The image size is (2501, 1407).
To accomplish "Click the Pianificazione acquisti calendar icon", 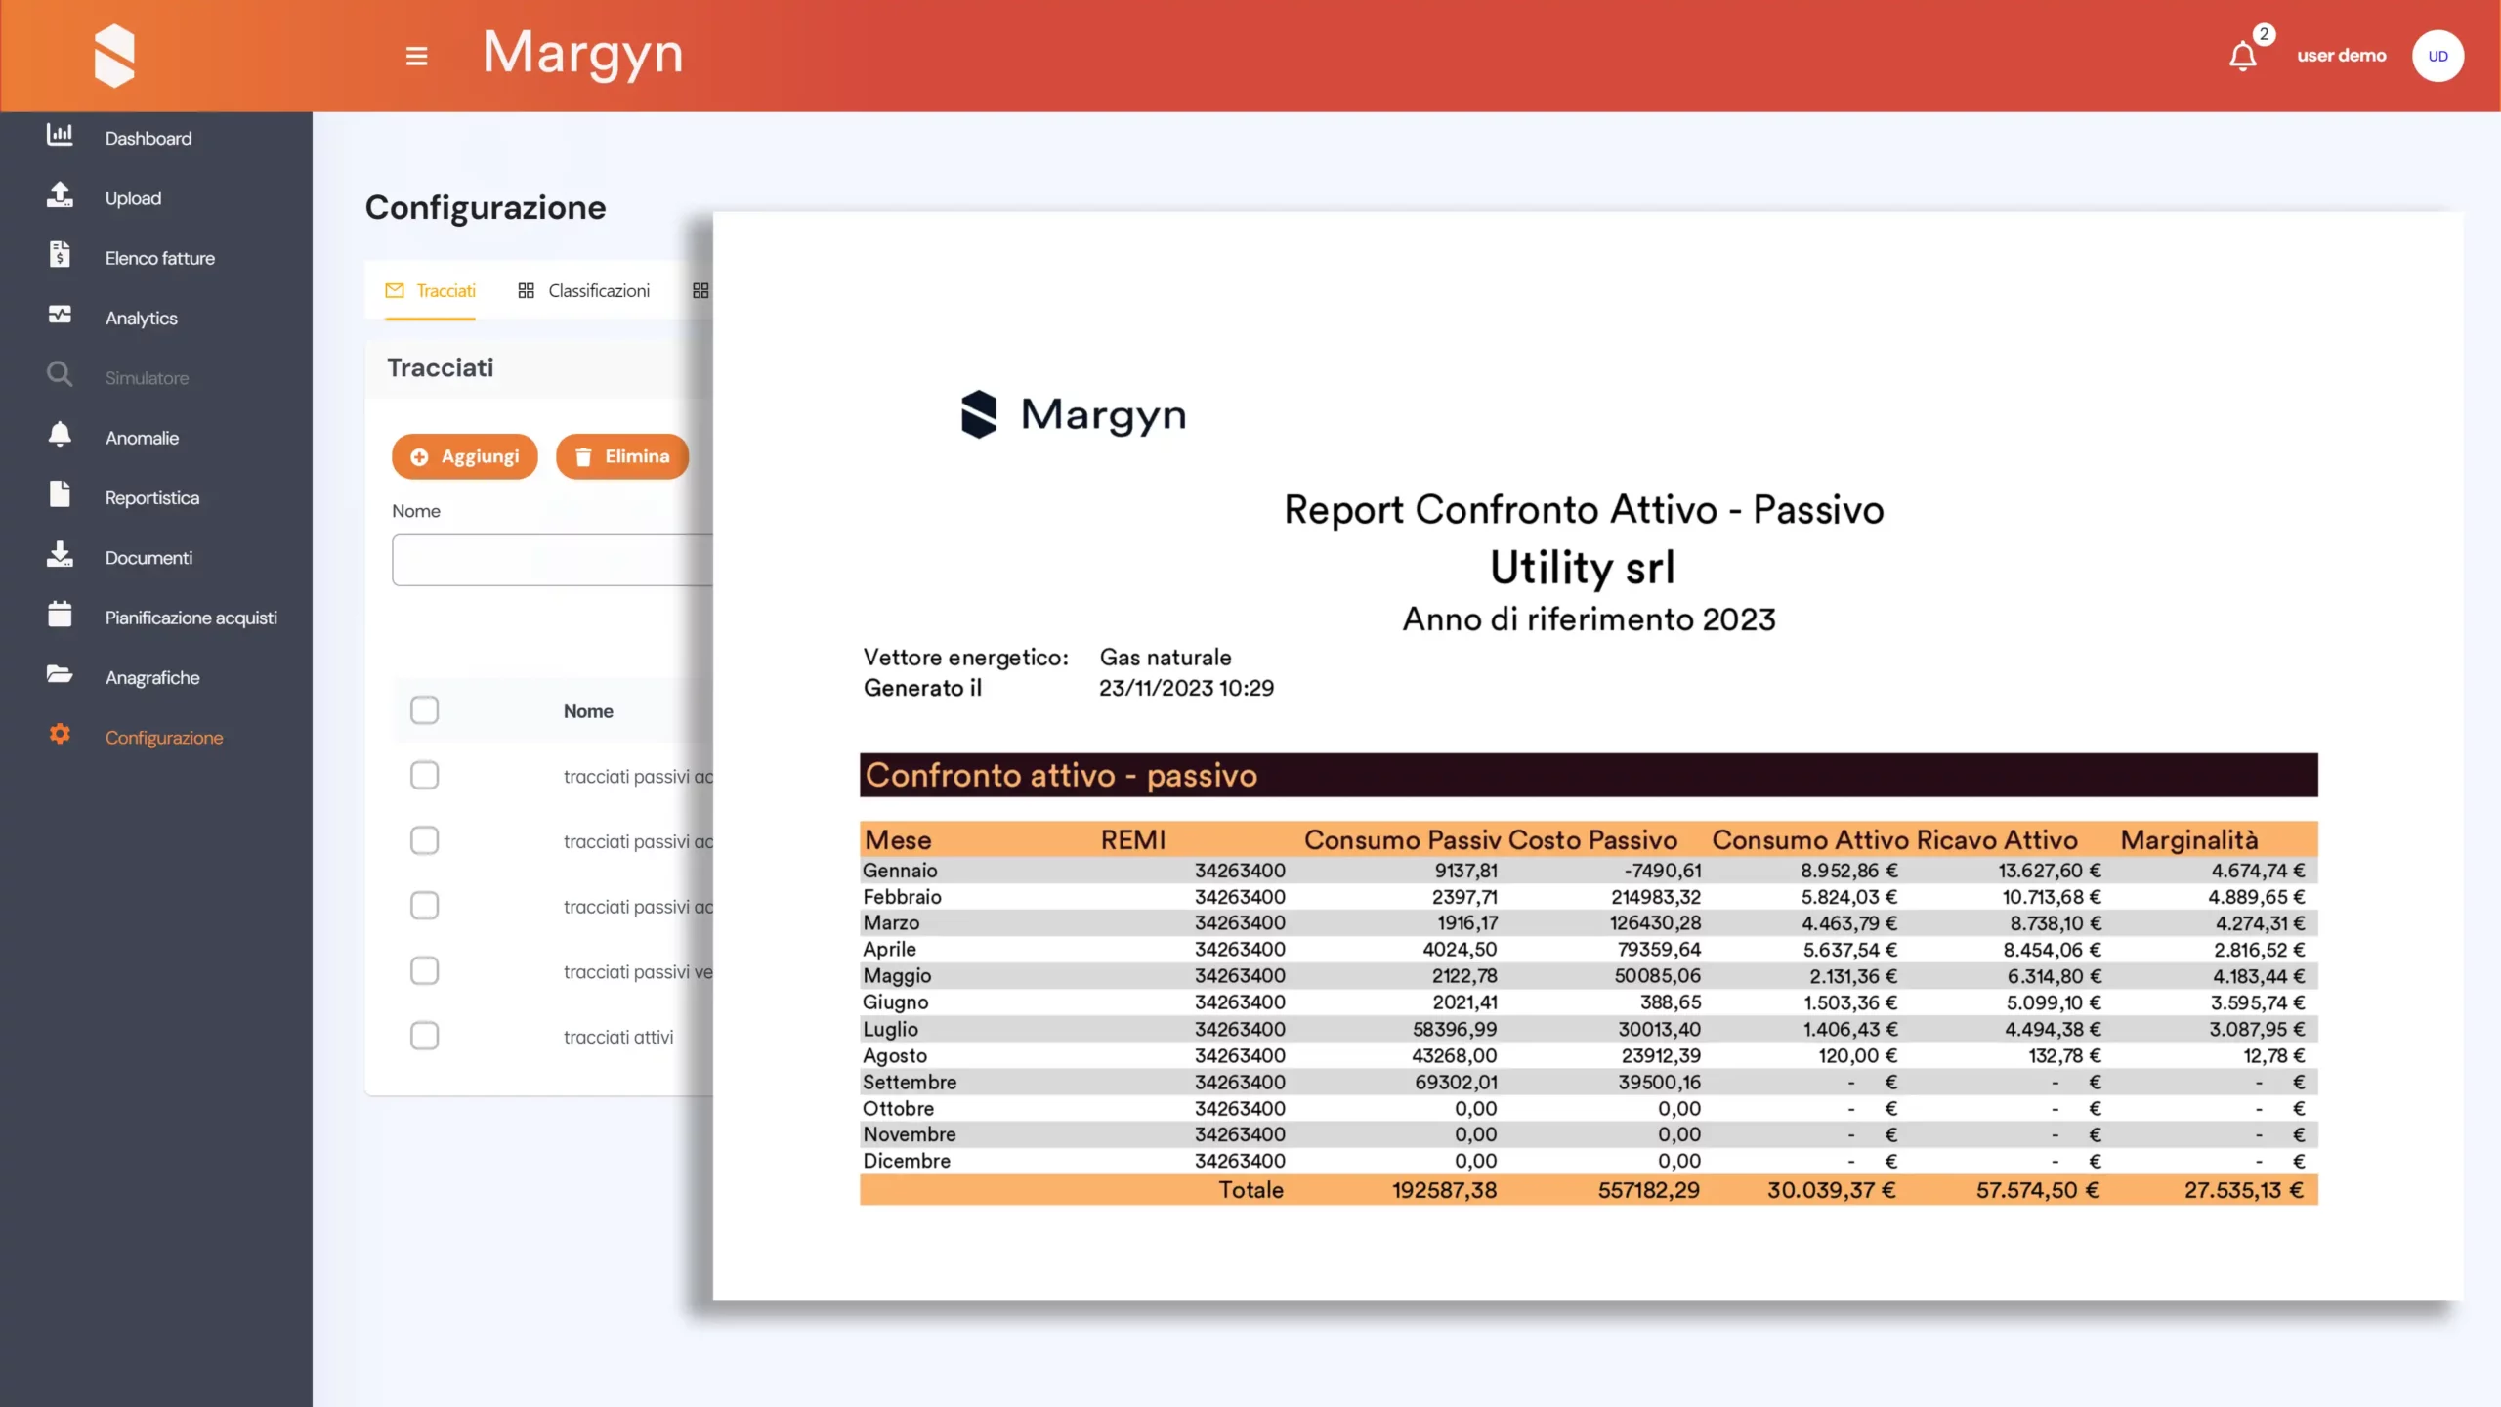I will tap(60, 615).
